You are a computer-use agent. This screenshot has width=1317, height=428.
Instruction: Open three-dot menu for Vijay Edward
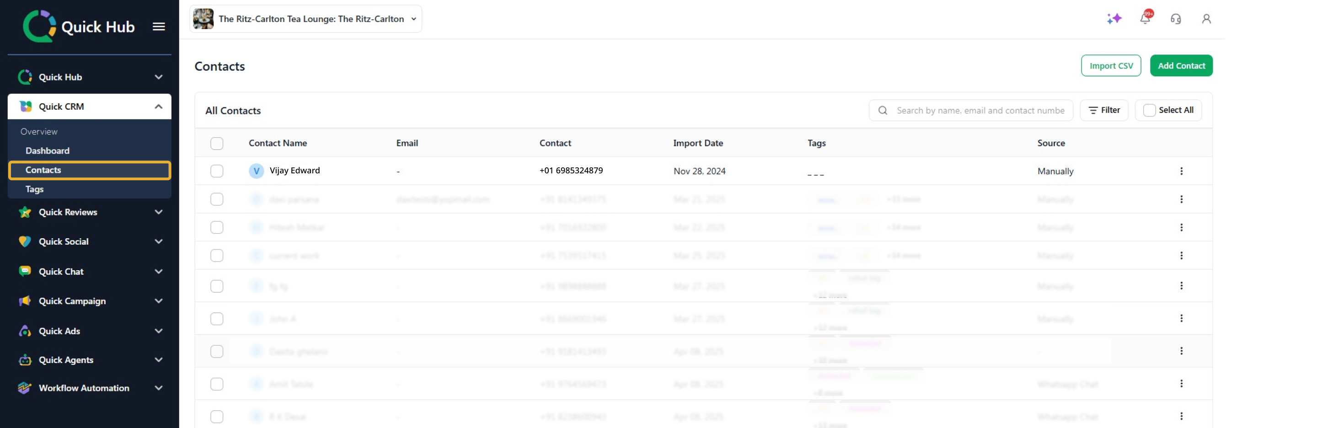[1181, 171]
